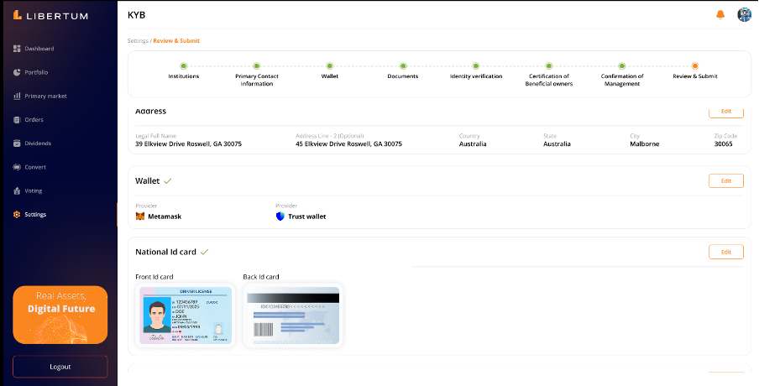Click the Dashboard sidebar icon
759x386 pixels.
(17, 49)
